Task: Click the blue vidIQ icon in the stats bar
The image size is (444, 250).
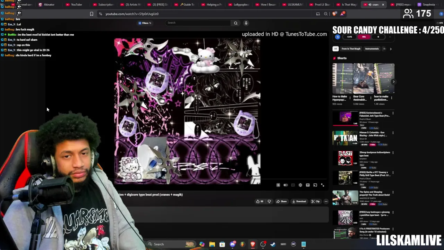Action: tap(338, 37)
